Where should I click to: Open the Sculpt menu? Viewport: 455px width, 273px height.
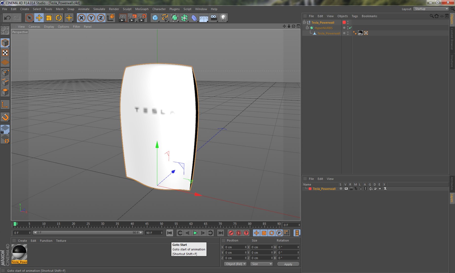(127, 9)
